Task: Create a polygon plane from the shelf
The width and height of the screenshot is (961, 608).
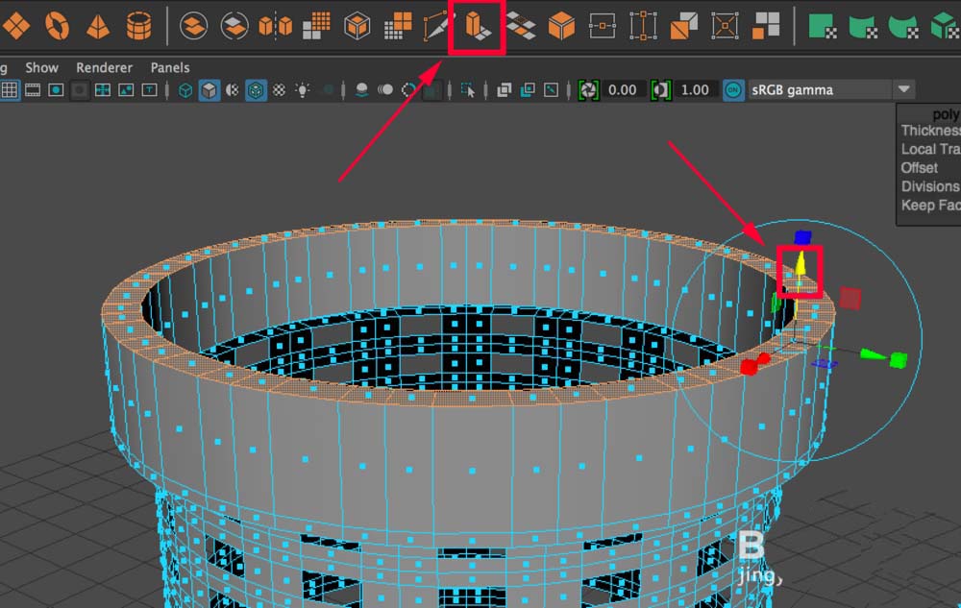Action: point(16,26)
